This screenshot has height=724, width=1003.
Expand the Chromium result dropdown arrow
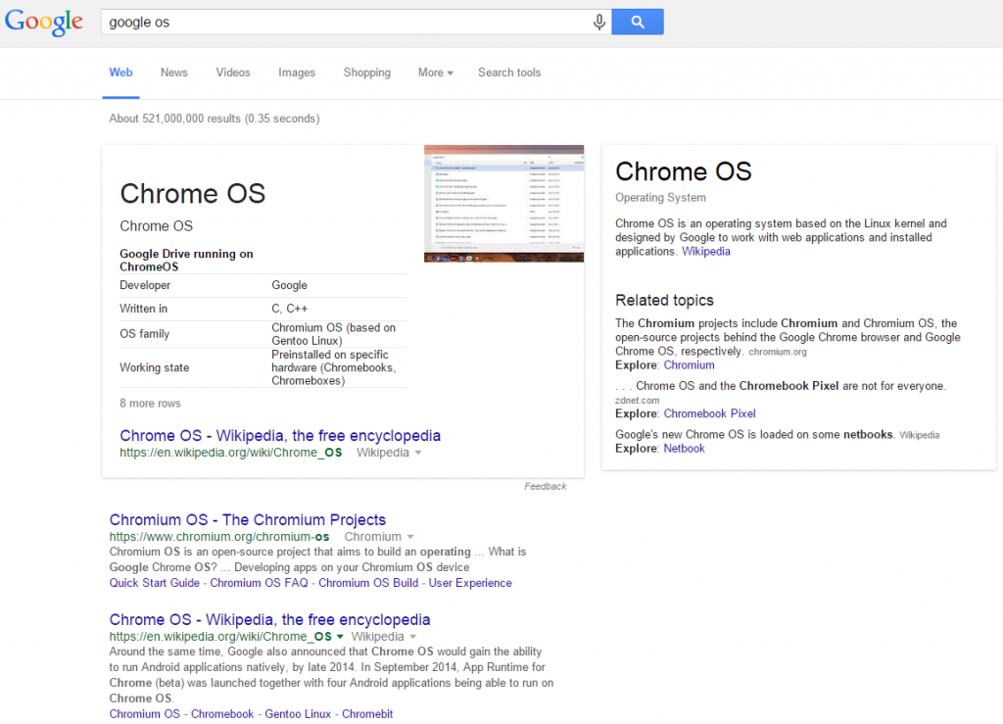[x=410, y=537]
